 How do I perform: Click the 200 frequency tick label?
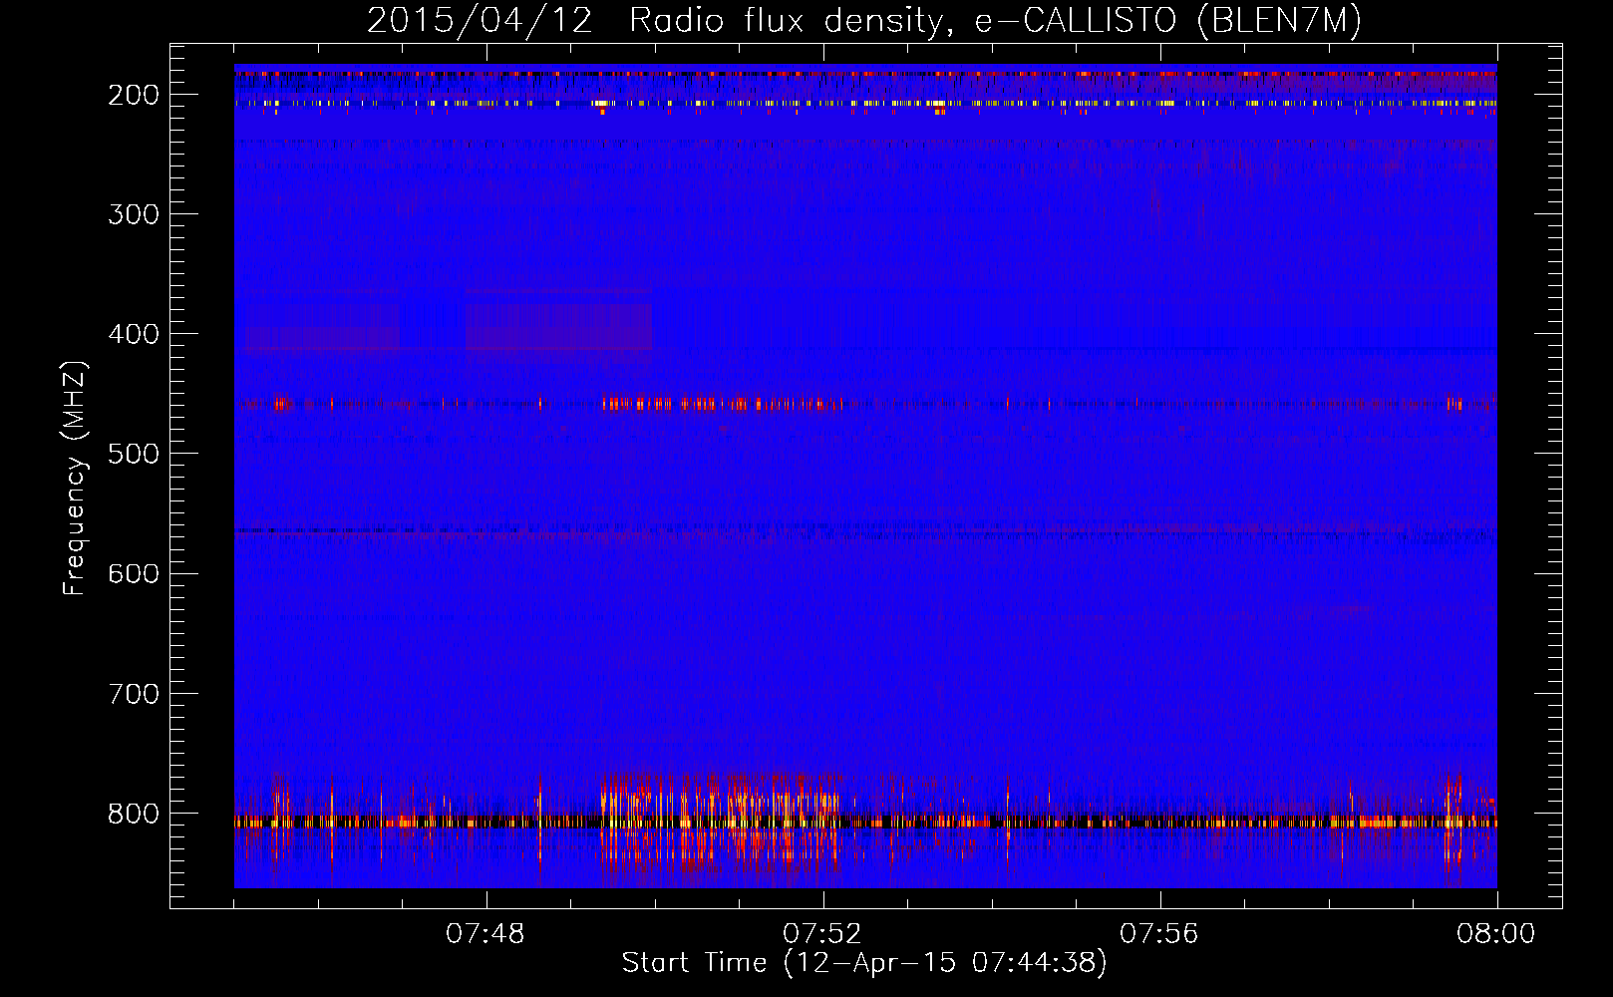tap(134, 95)
